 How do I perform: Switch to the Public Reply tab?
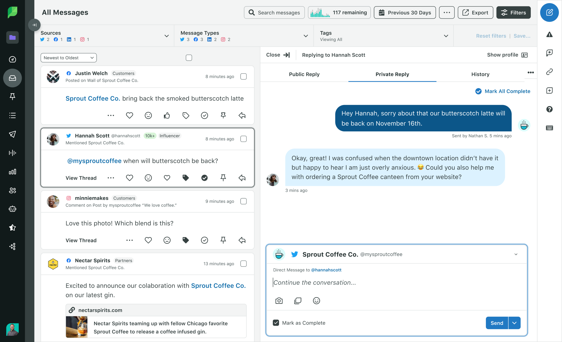pyautogui.click(x=304, y=74)
